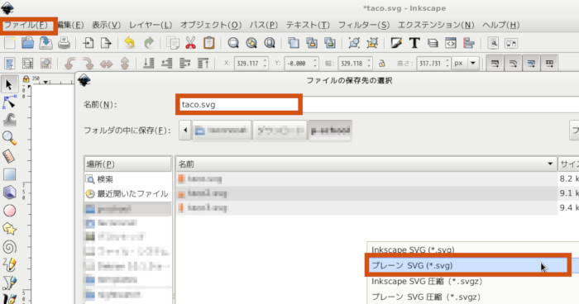Screen dimensions: 579x304
Task: Rotate selection 90 degrees counter-clockwise
Action: pos(69,64)
